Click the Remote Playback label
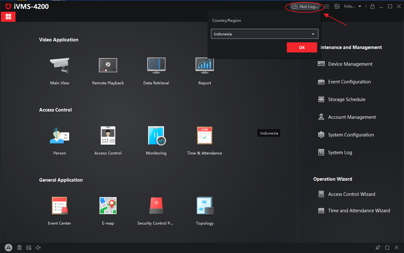Image resolution: width=404 pixels, height=253 pixels. 108,83
